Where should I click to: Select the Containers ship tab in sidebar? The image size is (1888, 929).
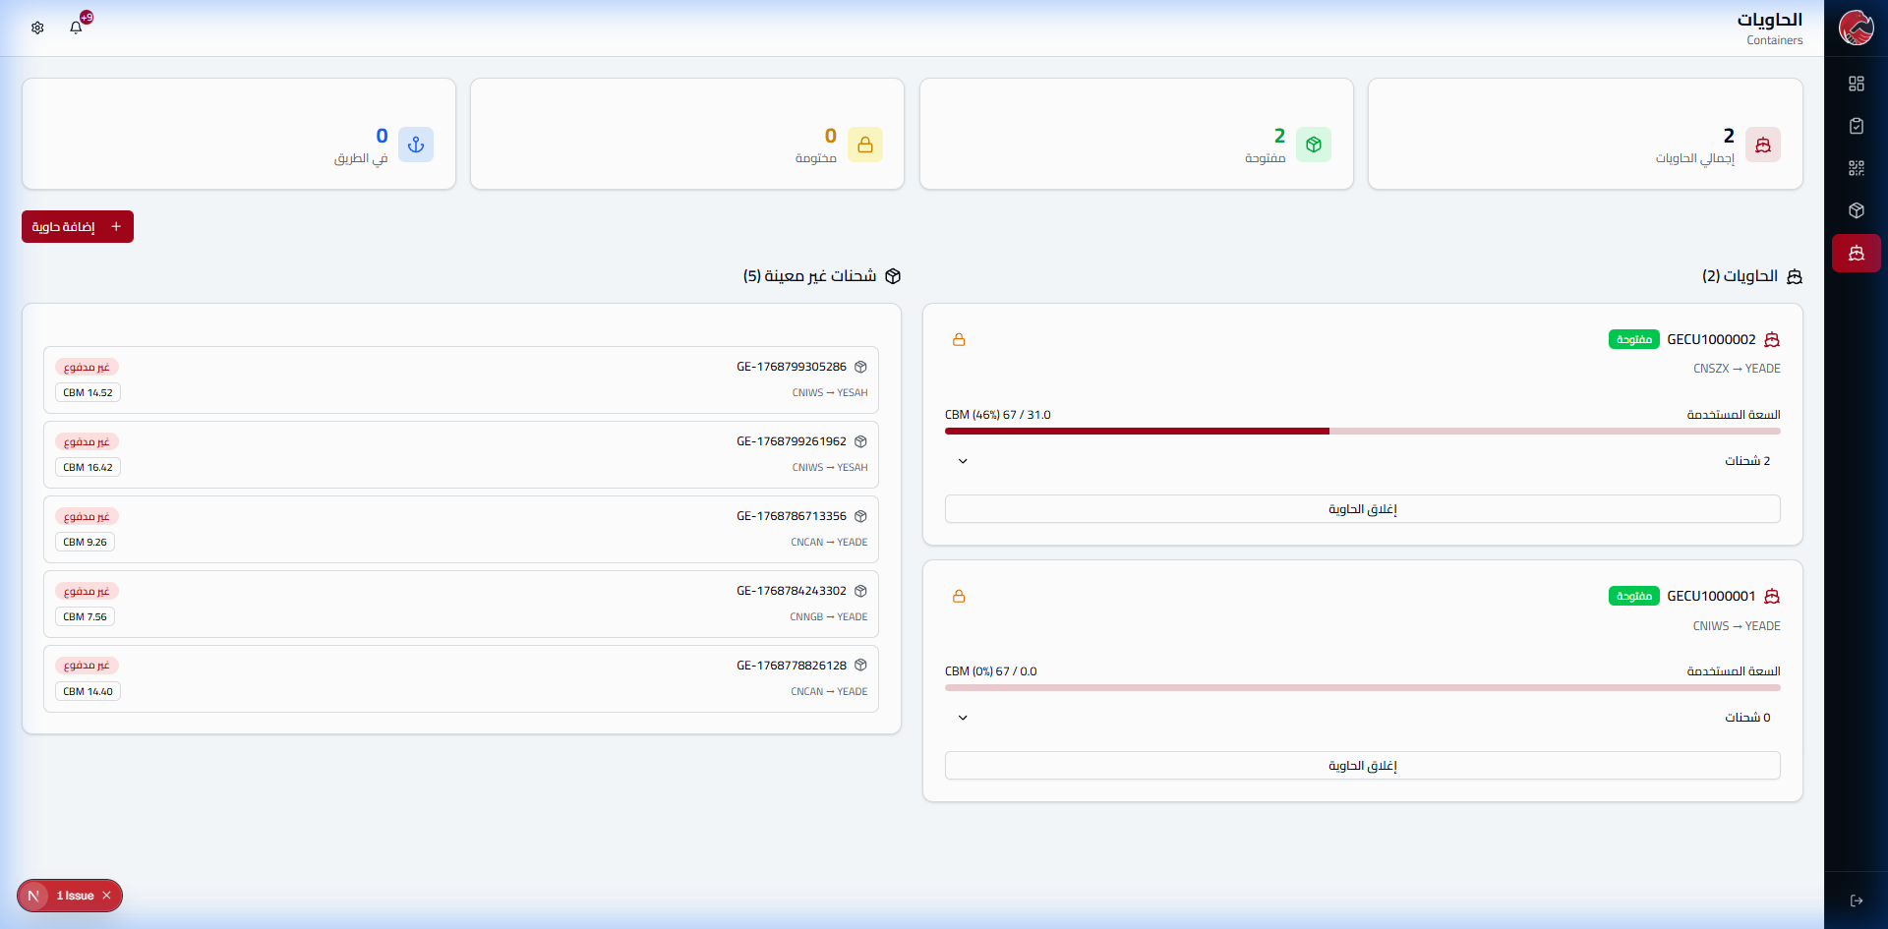coord(1856,254)
